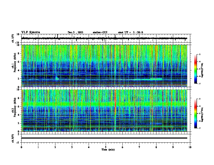Click the ch.2 colorbar "log(PSD)(V²/Hz)" label
Image resolution: width=214 pixels, height=165 pixels.
(202, 115)
